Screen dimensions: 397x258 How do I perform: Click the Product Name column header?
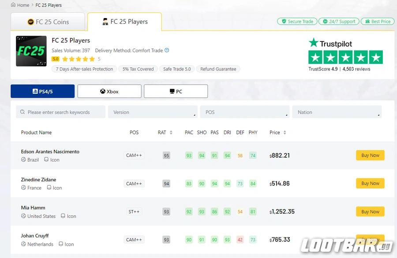point(36,133)
